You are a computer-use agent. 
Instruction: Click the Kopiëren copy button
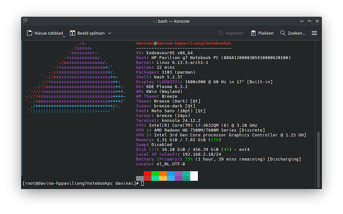click(x=231, y=33)
